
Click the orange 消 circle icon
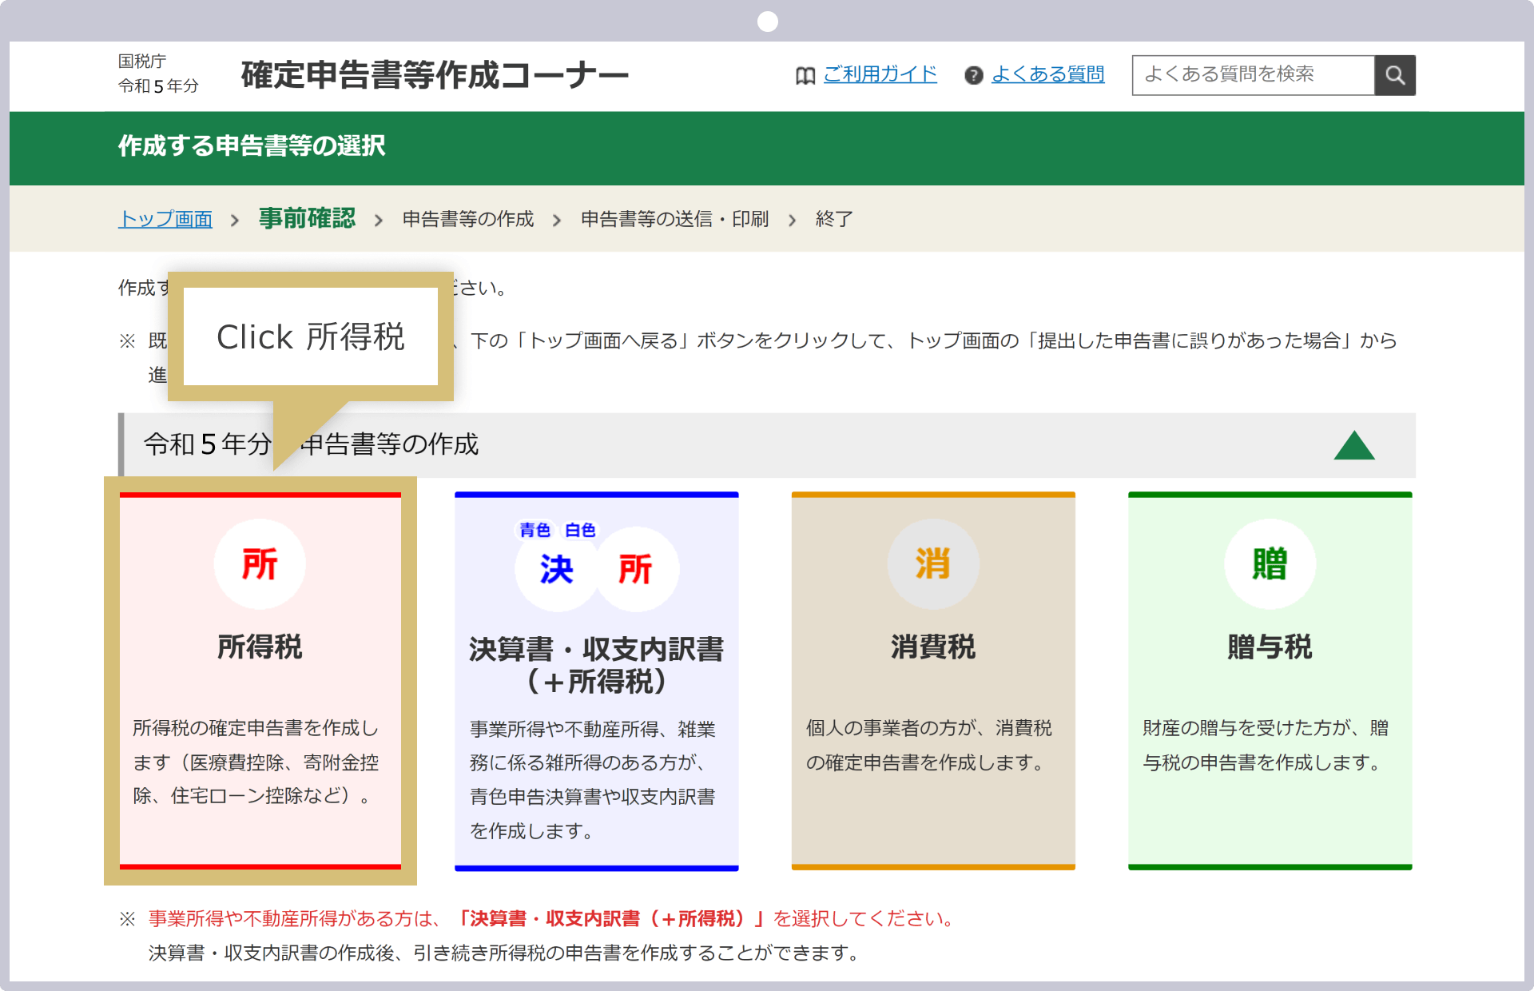(933, 564)
